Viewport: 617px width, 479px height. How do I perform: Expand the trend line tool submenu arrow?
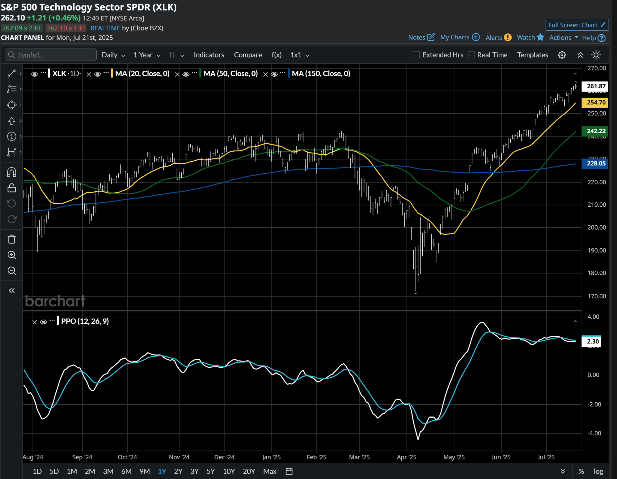pos(20,73)
